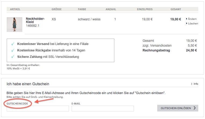
Task: Select the XS size text
Action: [54, 19]
